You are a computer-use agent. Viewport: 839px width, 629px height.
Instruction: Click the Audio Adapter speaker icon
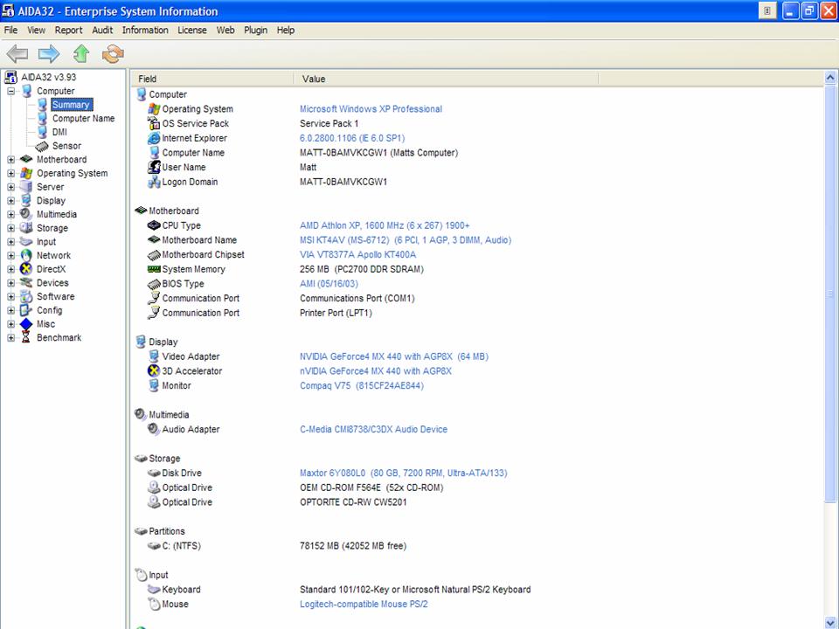coord(154,429)
